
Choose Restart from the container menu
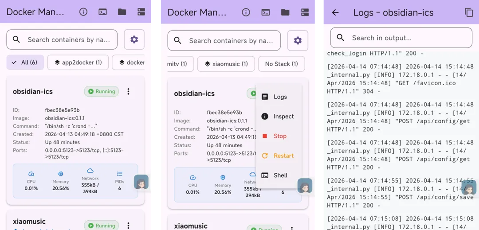279,156
